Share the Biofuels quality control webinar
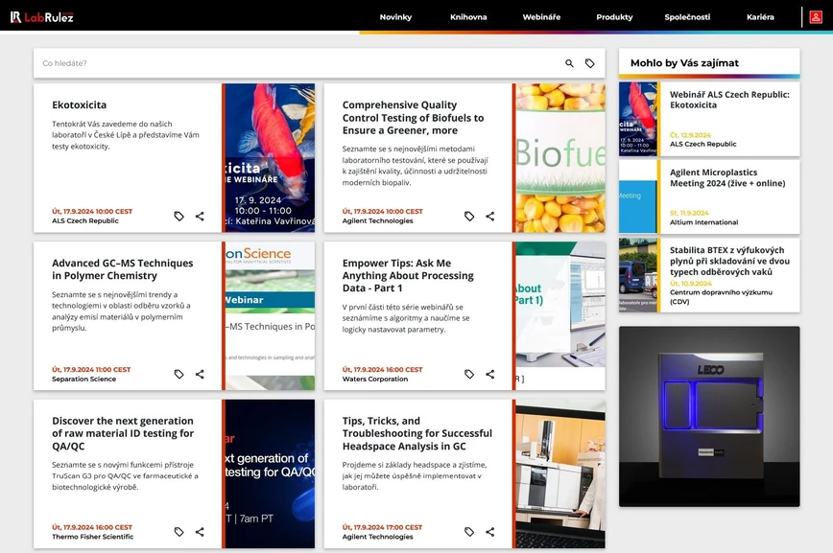 pos(490,217)
